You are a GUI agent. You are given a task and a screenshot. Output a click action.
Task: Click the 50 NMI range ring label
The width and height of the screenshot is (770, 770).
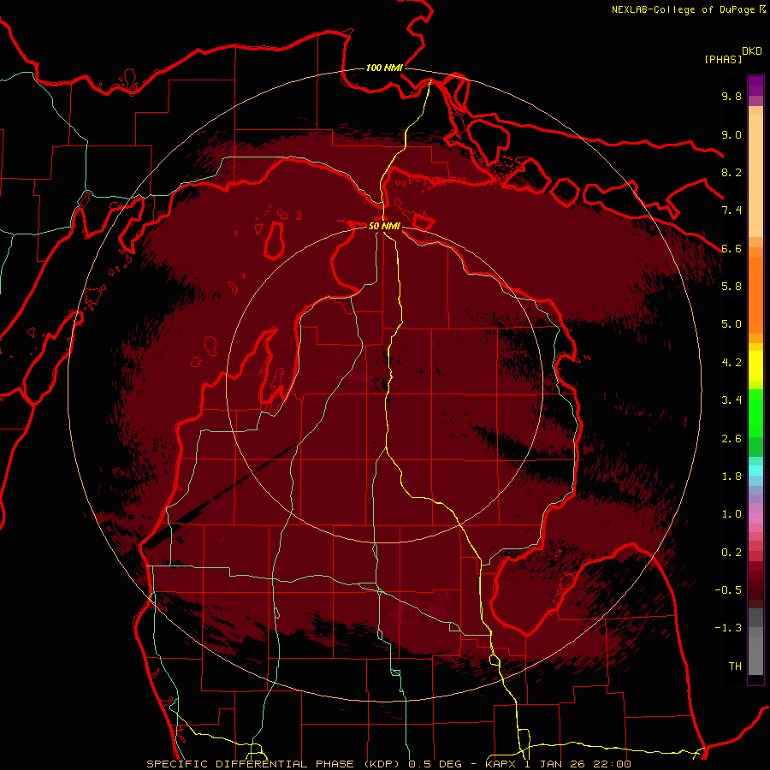(384, 226)
